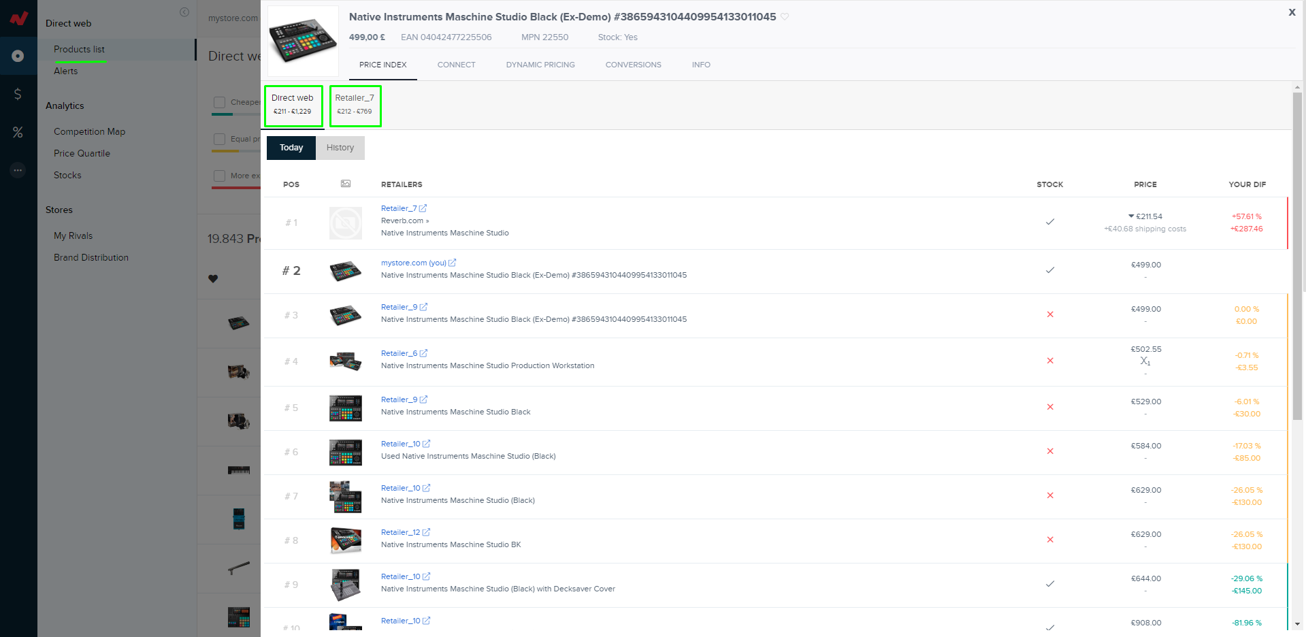1306x637 pixels.
Task: Open external link icon for Used Maschine Studio row
Action: point(427,444)
